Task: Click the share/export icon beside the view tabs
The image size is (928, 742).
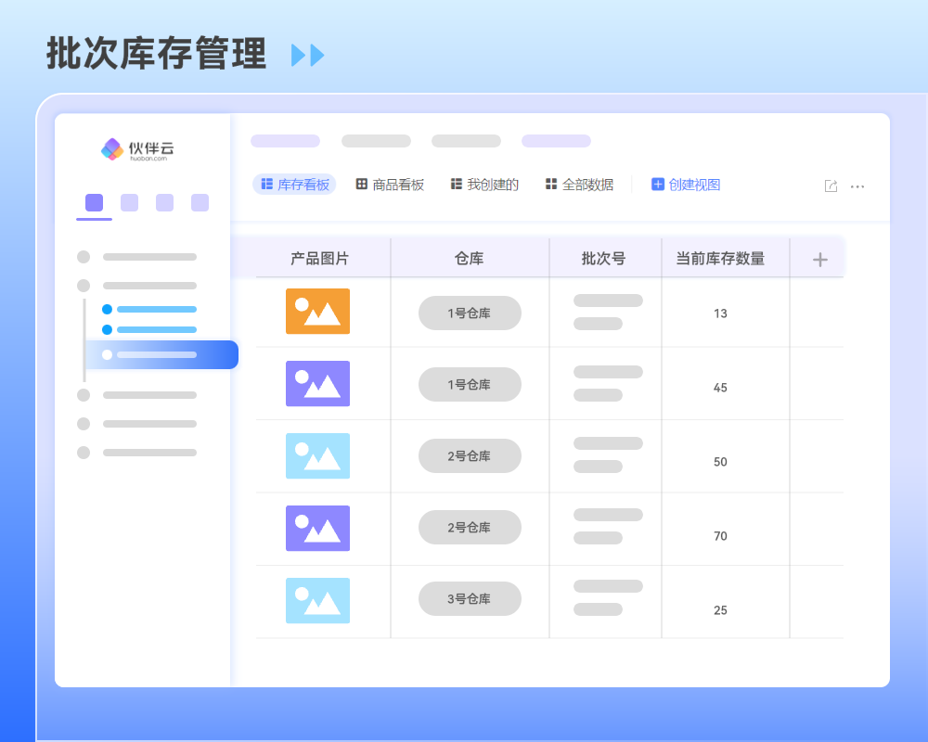Action: [x=831, y=185]
